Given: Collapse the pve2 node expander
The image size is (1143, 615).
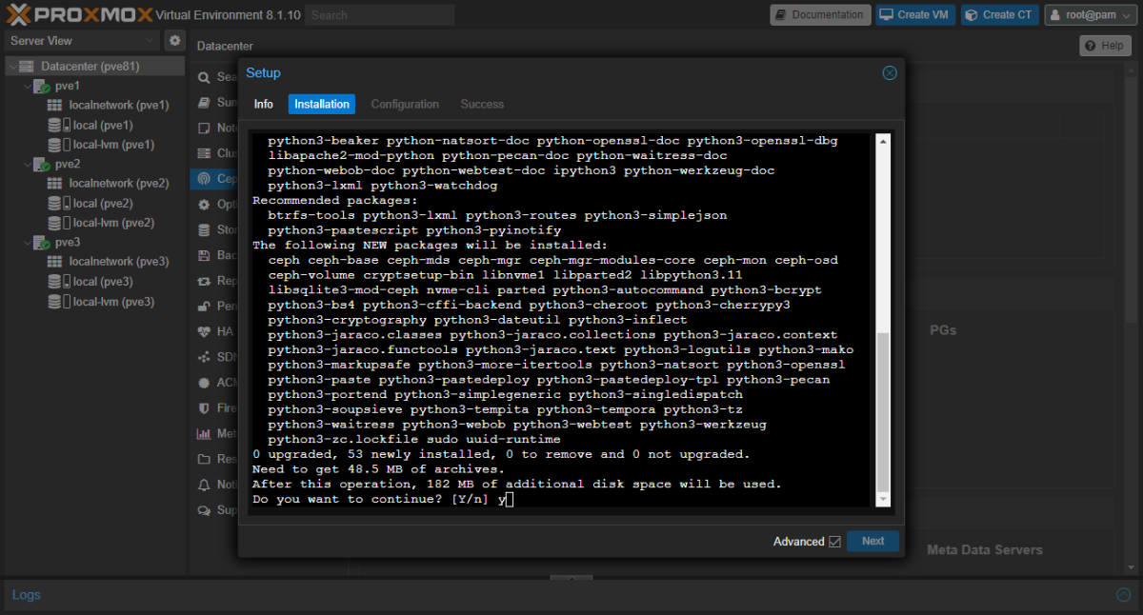Looking at the screenshot, I should (x=26, y=164).
